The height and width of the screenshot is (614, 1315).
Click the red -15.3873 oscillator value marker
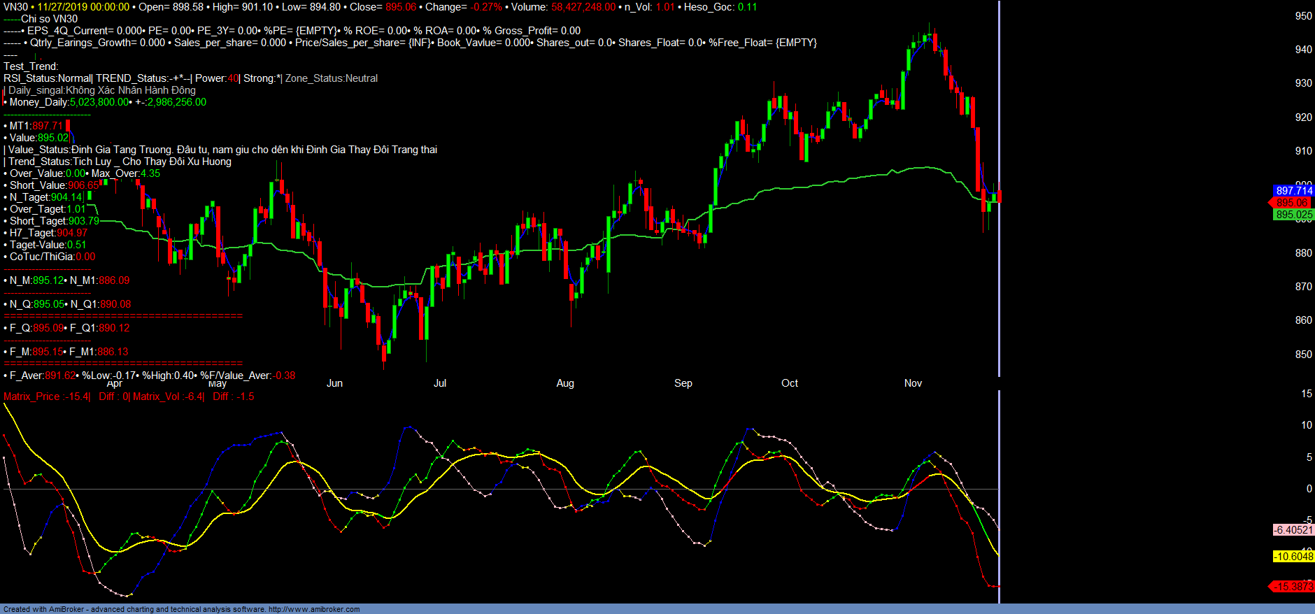pos(1293,587)
